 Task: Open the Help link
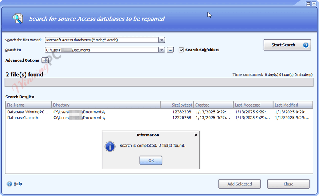click(18, 184)
